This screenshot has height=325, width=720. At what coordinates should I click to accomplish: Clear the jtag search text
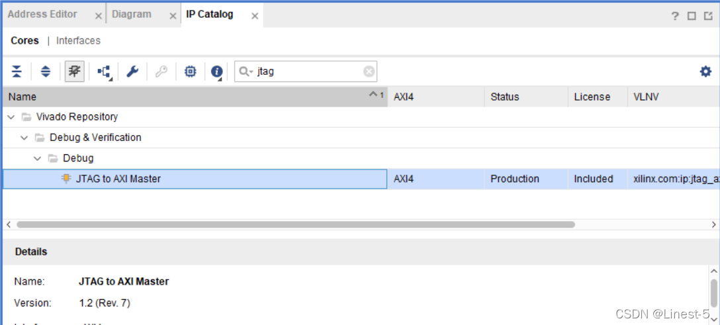click(x=369, y=71)
